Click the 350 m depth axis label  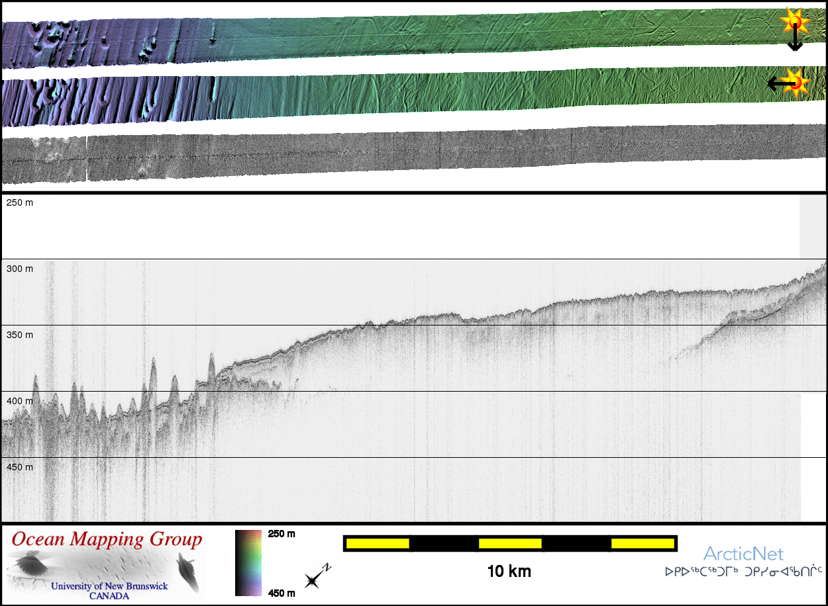pyautogui.click(x=19, y=335)
